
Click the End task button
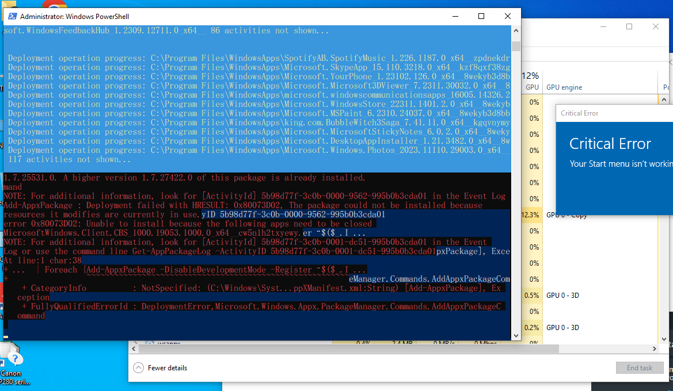[640, 367]
